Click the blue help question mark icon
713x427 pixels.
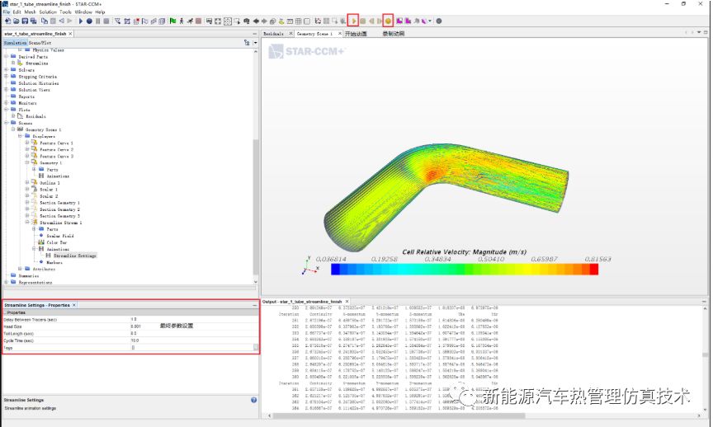tap(253, 400)
